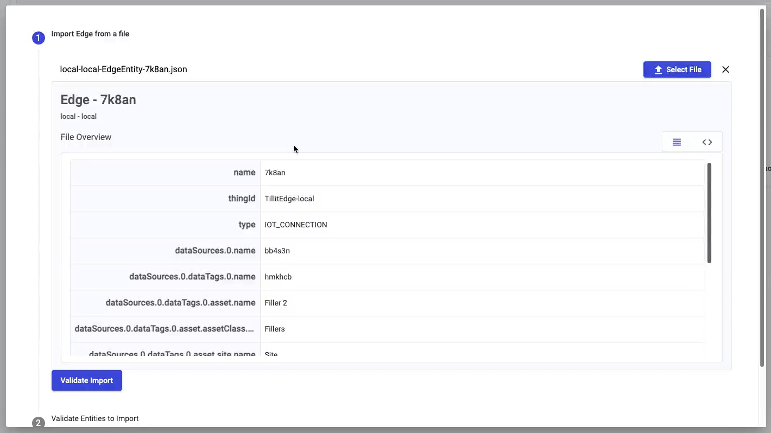Viewport: 771px width, 433px height.
Task: Click the File Overview table scrollbar
Action: 709,213
